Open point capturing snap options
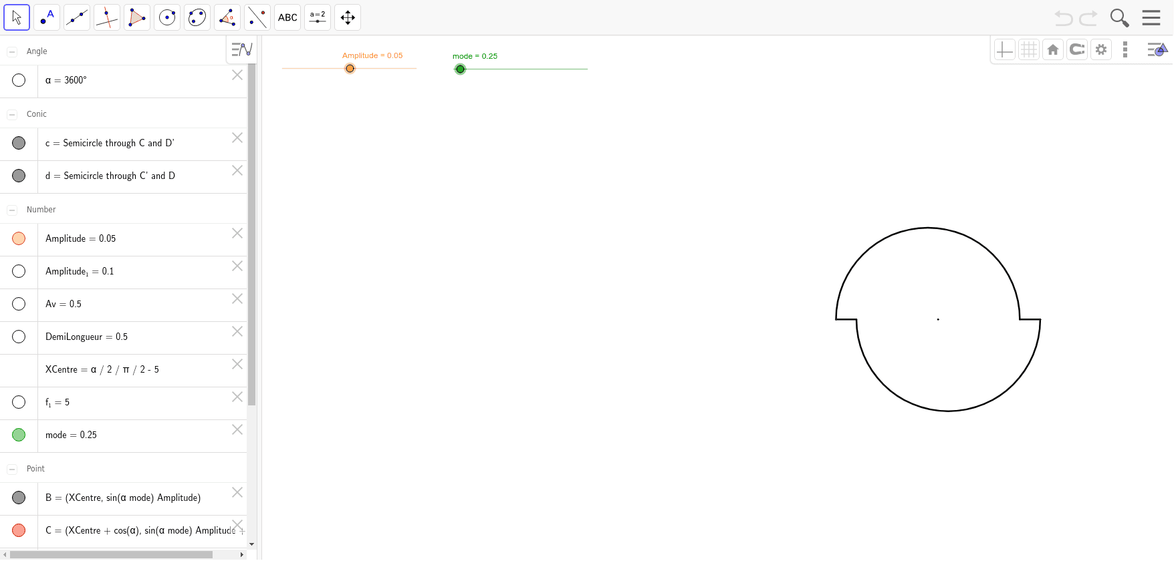The height and width of the screenshot is (561, 1174). pos(1077,49)
